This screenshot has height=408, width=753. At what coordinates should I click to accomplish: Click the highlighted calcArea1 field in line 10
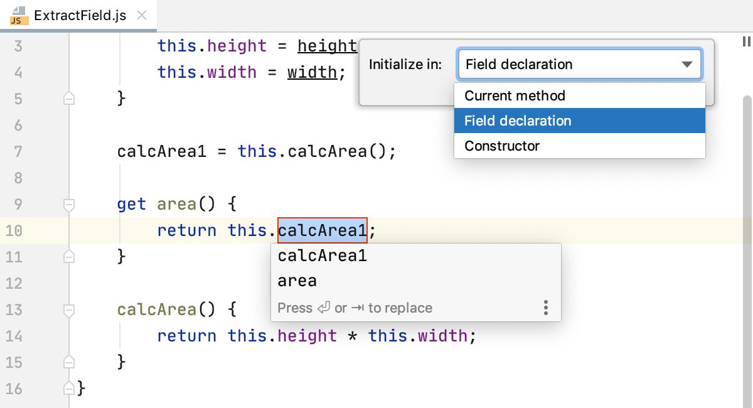click(x=322, y=230)
